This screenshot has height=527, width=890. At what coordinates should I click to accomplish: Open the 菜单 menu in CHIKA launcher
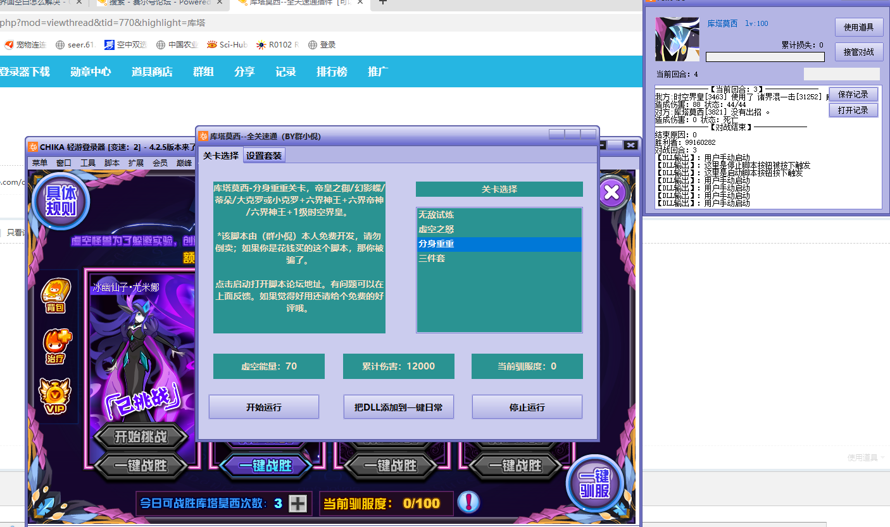(40, 163)
